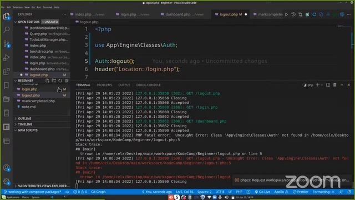The height and width of the screenshot is (200, 355).
Task: Open errors and warnings count in status bar
Action: pyautogui.click(x=80, y=192)
